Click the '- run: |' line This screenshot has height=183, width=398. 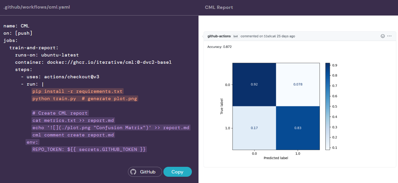click(x=32, y=84)
